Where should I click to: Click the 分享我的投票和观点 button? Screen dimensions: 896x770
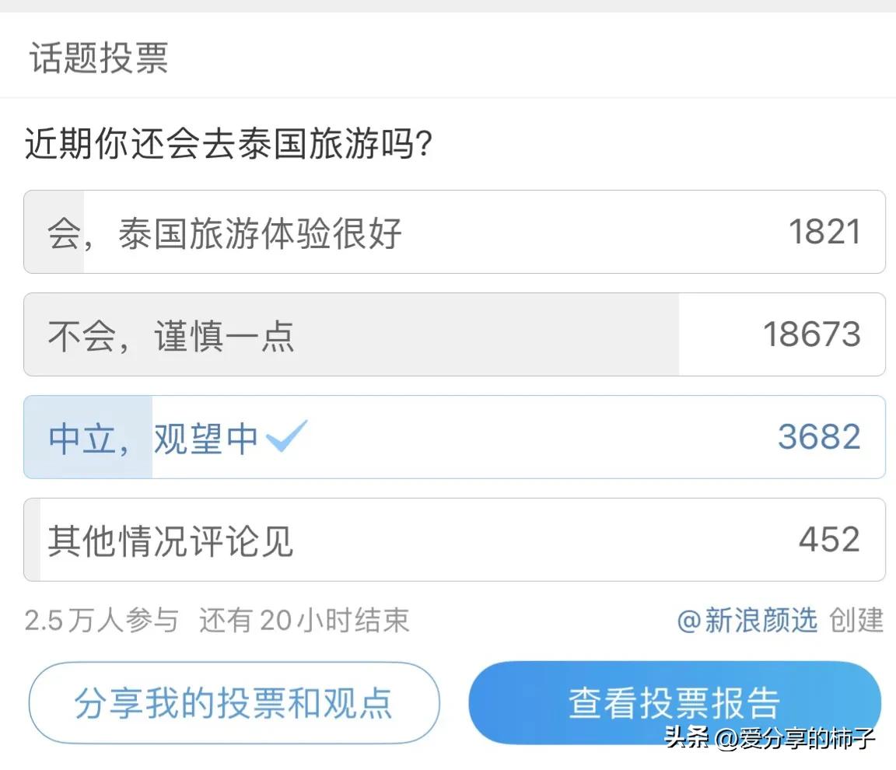(234, 701)
